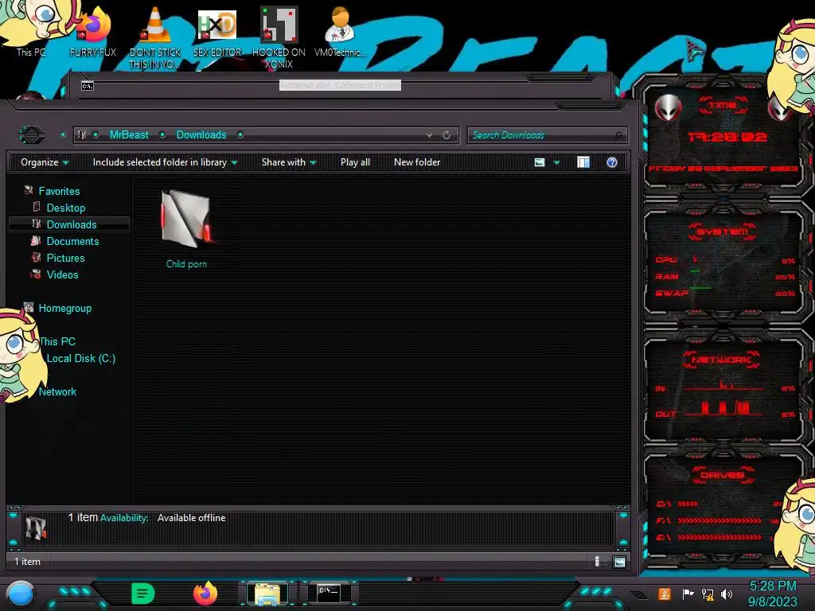Click the search magnifier icon in Explorer
815x611 pixels.
618,135
